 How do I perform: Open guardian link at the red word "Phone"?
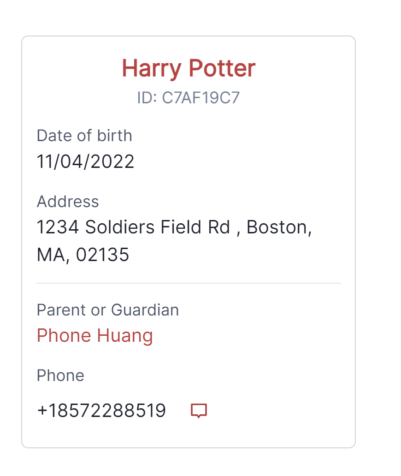pos(64,336)
